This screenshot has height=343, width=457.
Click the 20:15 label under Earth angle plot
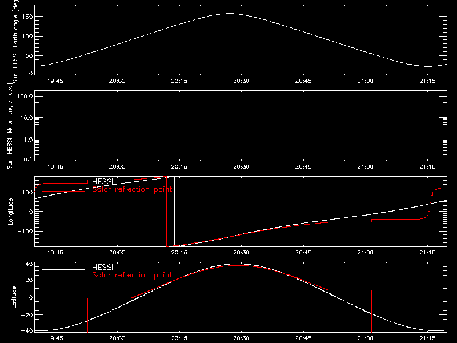(179, 81)
